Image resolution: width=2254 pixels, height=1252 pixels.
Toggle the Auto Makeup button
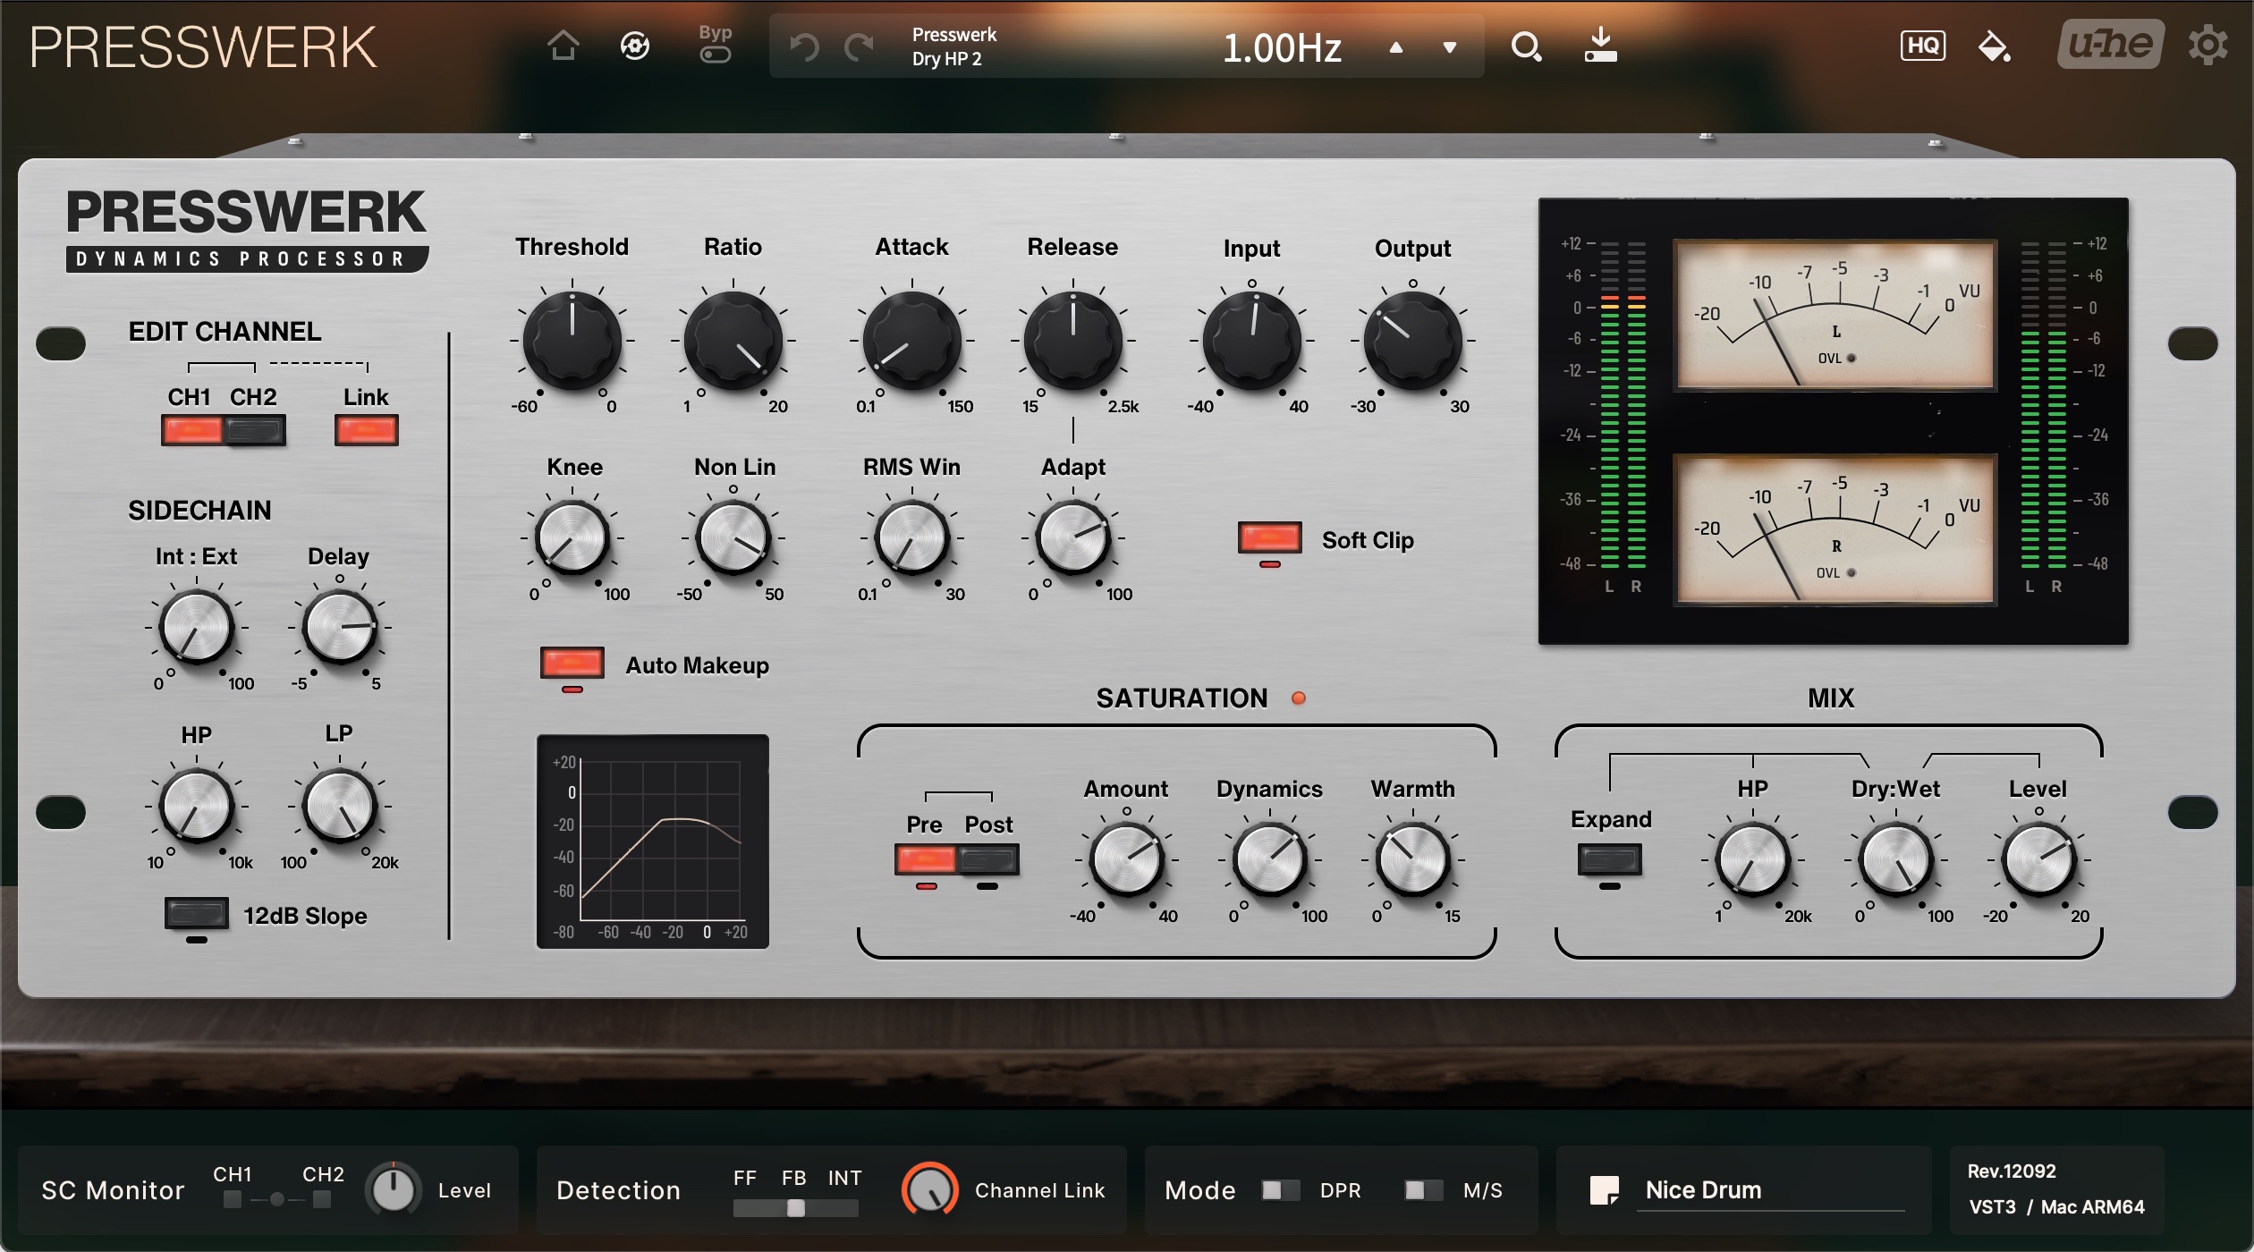(572, 664)
